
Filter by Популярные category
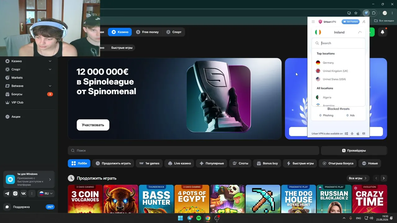[x=212, y=163]
